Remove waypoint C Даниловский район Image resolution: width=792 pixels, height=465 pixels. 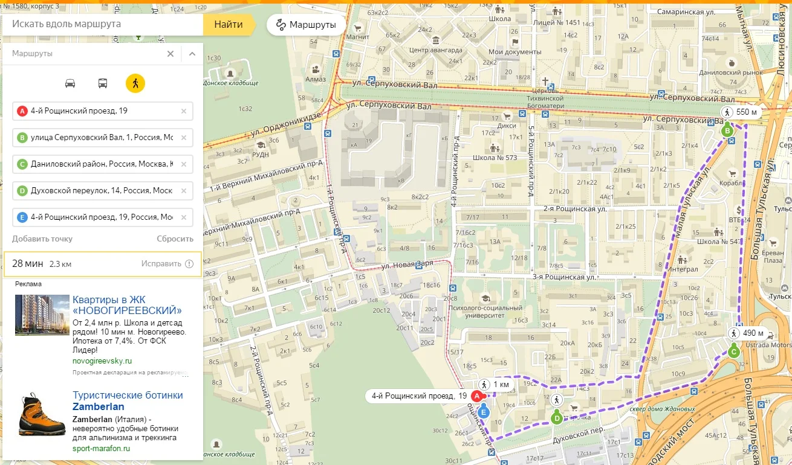coord(184,164)
